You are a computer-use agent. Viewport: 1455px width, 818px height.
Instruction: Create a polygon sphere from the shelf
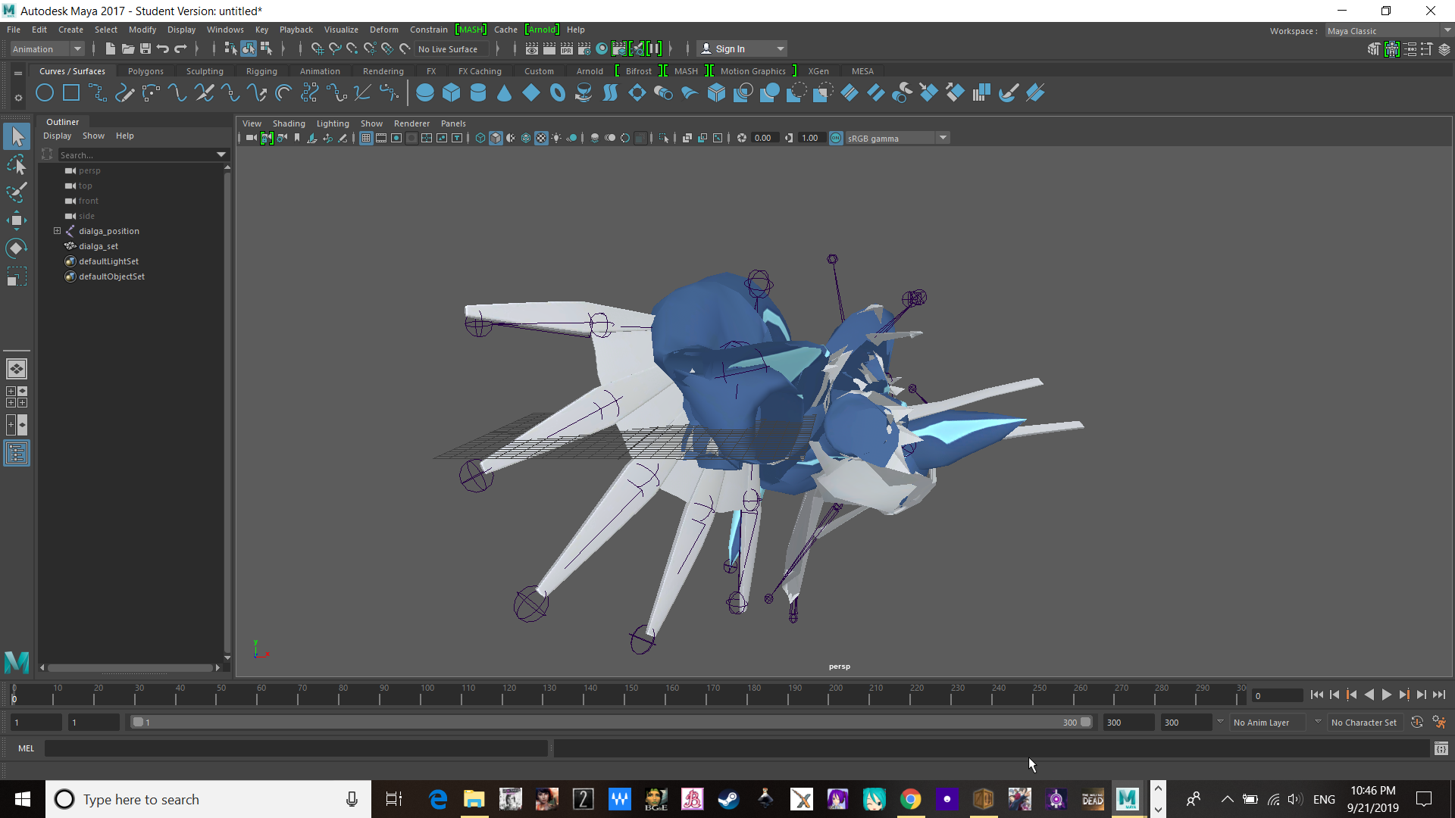[425, 92]
